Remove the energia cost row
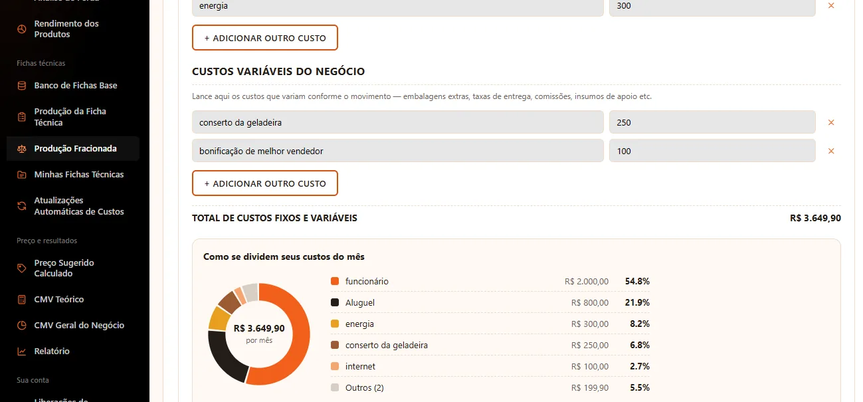The height and width of the screenshot is (402, 863). tap(830, 5)
